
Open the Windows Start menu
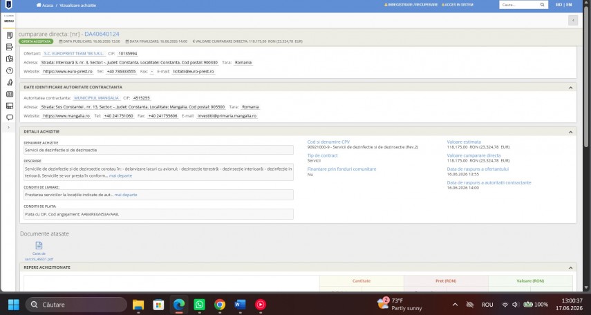coord(14,305)
